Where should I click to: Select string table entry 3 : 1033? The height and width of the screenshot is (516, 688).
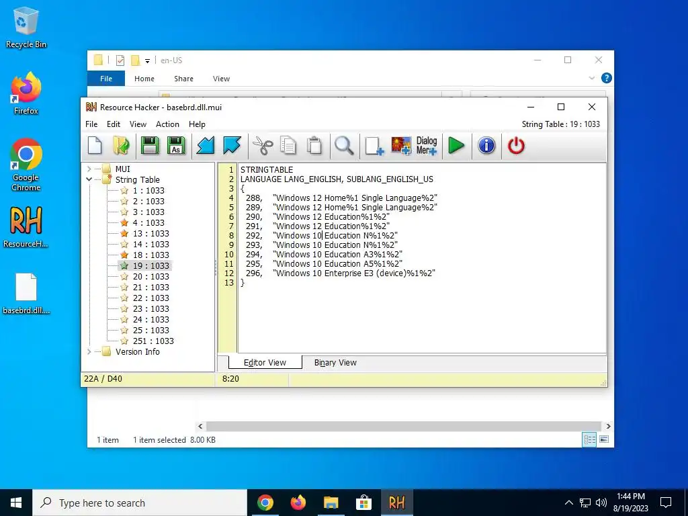coord(148,212)
